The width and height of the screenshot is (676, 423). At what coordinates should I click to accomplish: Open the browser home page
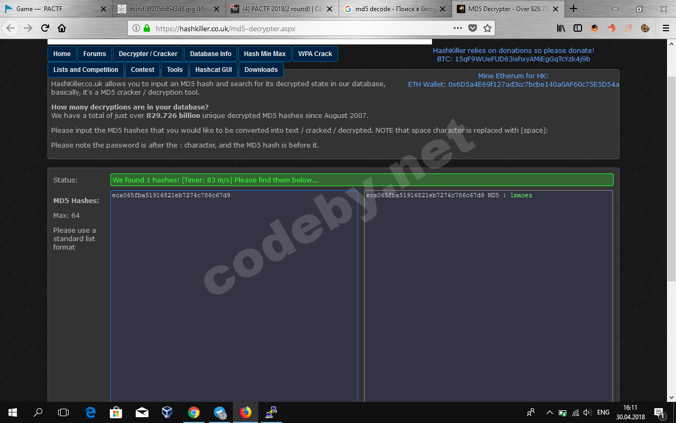click(x=62, y=28)
